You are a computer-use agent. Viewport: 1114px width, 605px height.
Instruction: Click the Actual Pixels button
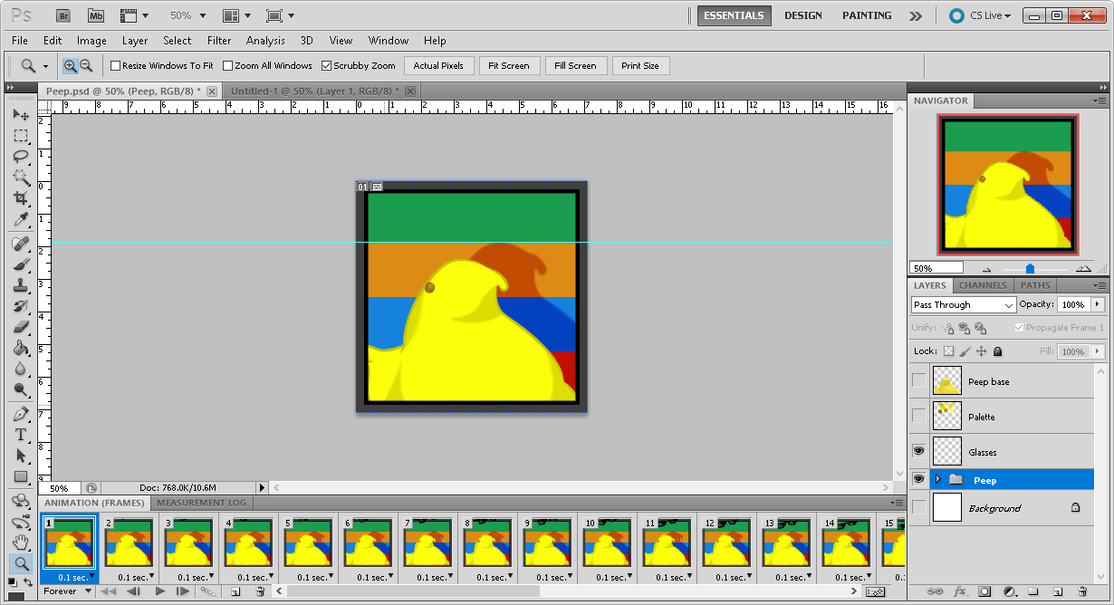click(x=438, y=65)
